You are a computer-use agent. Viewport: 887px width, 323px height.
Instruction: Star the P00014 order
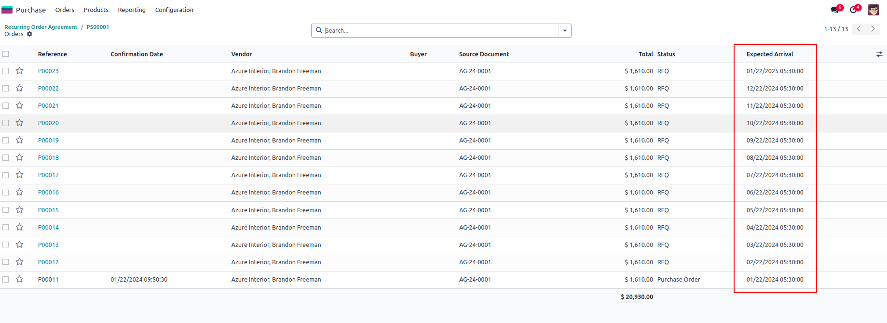(x=19, y=227)
